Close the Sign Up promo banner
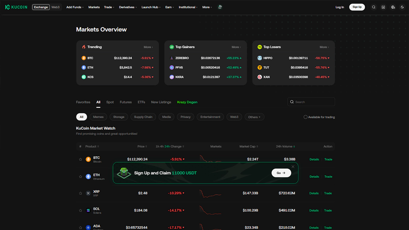This screenshot has width=409, height=230. click(293, 167)
